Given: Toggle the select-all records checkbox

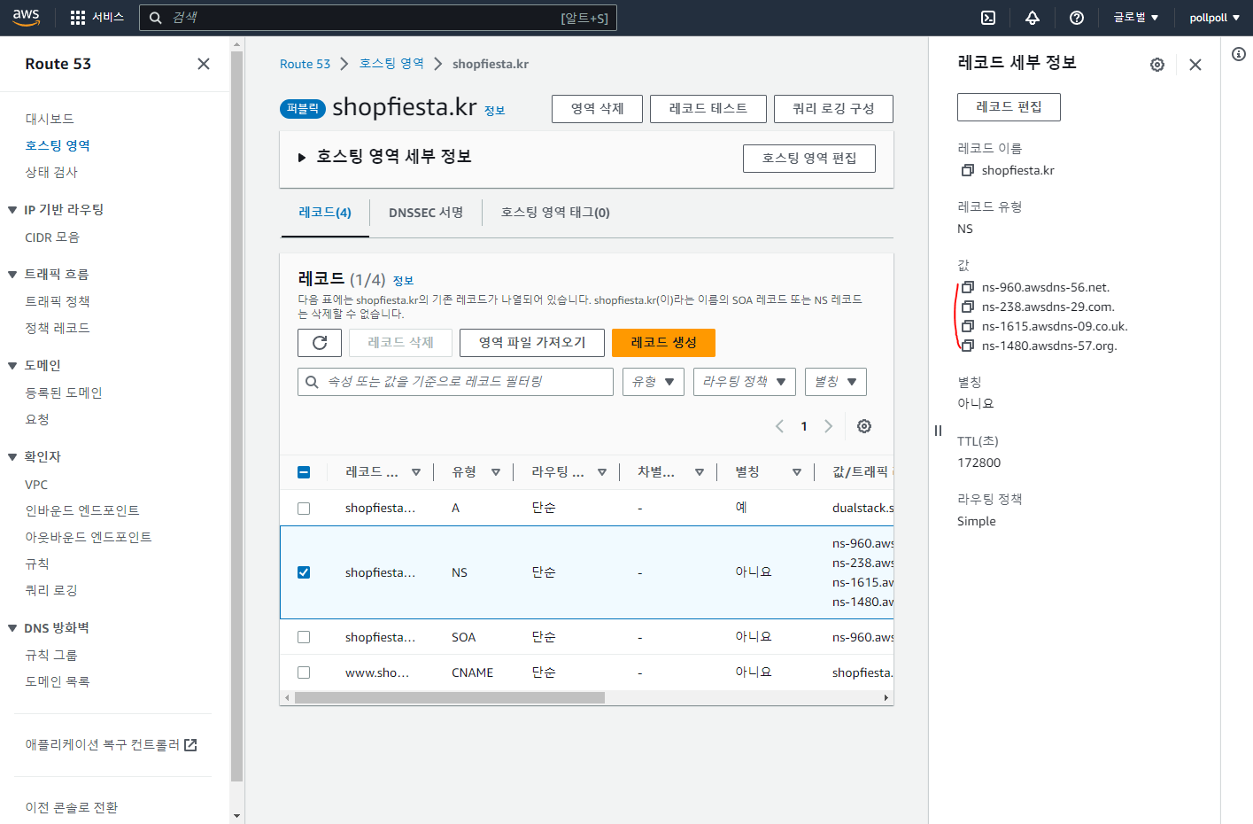Looking at the screenshot, I should click(x=304, y=472).
